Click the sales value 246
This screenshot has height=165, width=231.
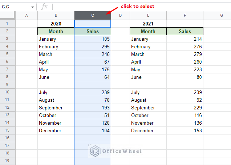coord(93,54)
